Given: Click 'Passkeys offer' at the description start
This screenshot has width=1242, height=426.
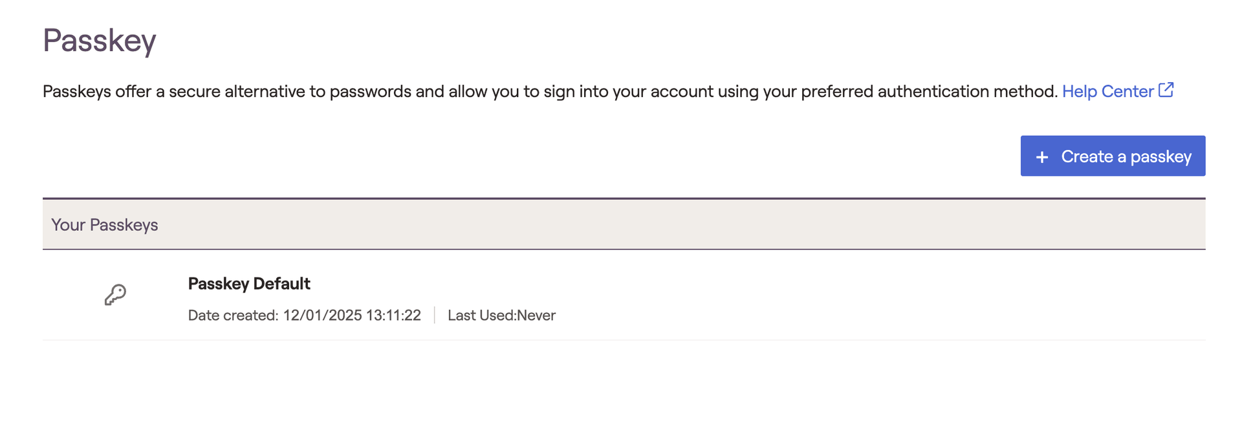Looking at the screenshot, I should point(97,92).
